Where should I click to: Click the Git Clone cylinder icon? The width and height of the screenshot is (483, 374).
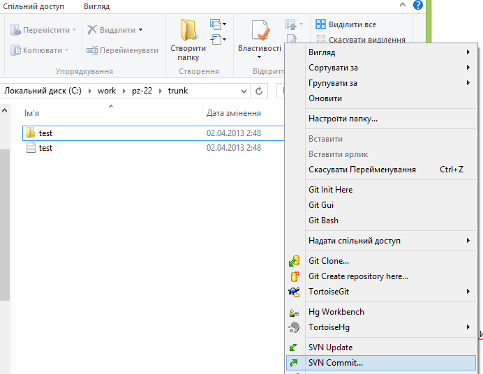(294, 261)
